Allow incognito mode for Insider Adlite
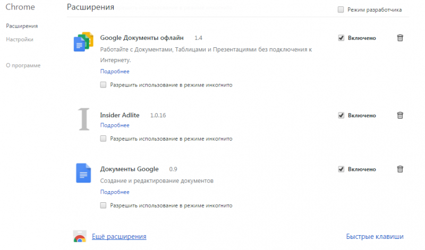Image resolution: width=425 pixels, height=250 pixels. (104, 139)
